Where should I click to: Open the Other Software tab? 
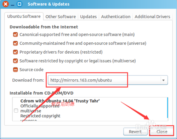tap(61, 17)
